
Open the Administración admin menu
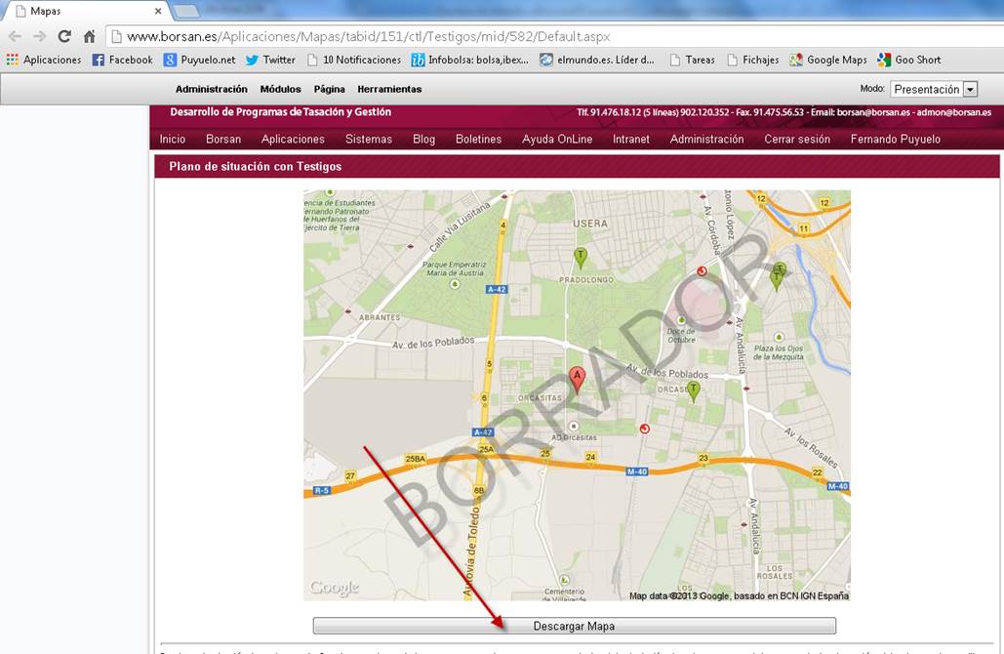point(212,89)
